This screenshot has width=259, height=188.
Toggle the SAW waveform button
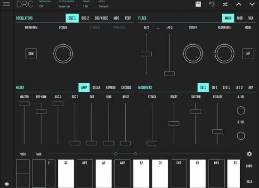coord(31,54)
